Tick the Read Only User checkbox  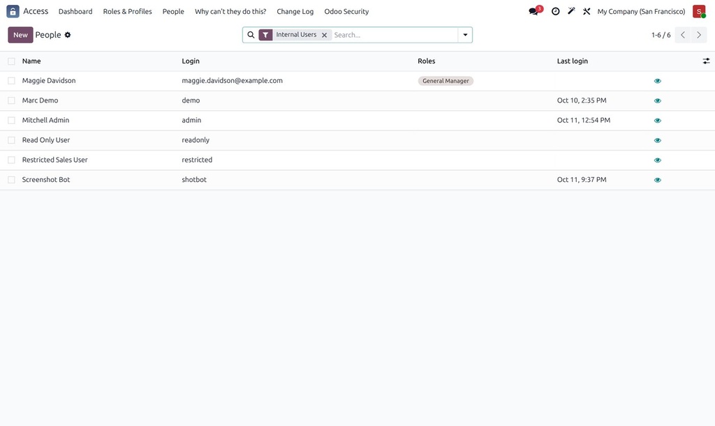pos(11,140)
